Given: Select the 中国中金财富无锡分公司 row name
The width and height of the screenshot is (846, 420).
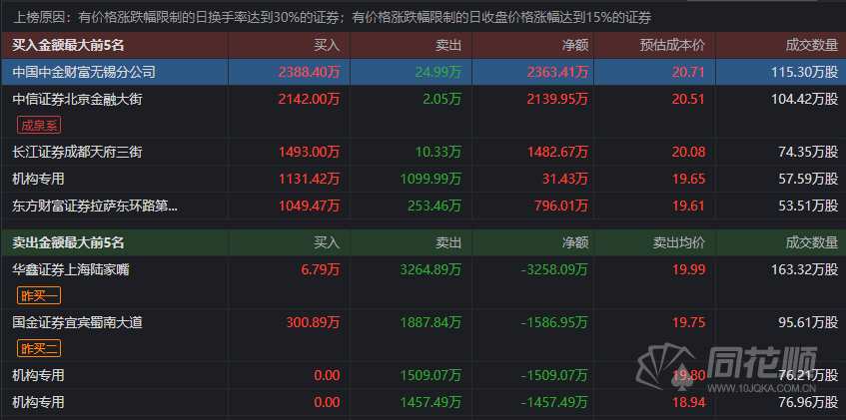Looking at the screenshot, I should pos(84,72).
